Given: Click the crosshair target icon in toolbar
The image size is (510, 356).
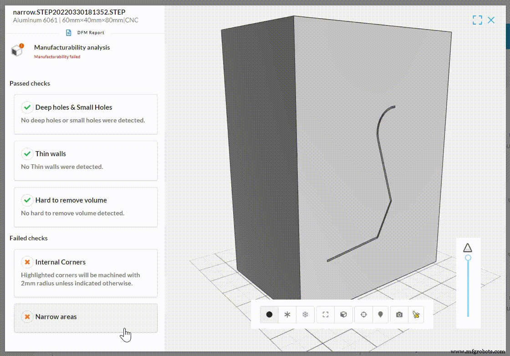Looking at the screenshot, I should pyautogui.click(x=363, y=314).
